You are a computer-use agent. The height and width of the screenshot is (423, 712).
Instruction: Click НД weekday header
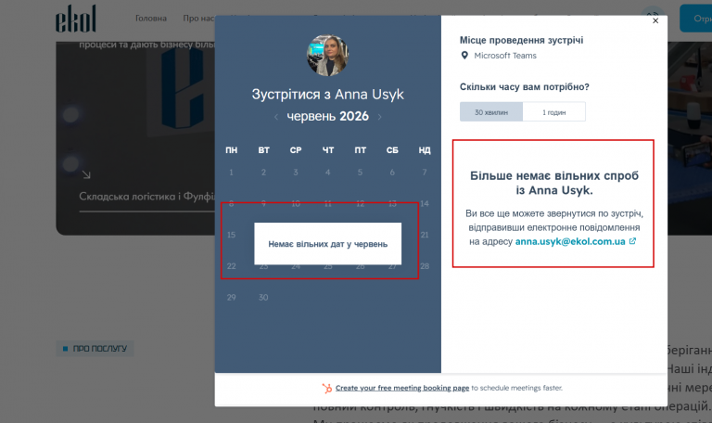point(425,150)
